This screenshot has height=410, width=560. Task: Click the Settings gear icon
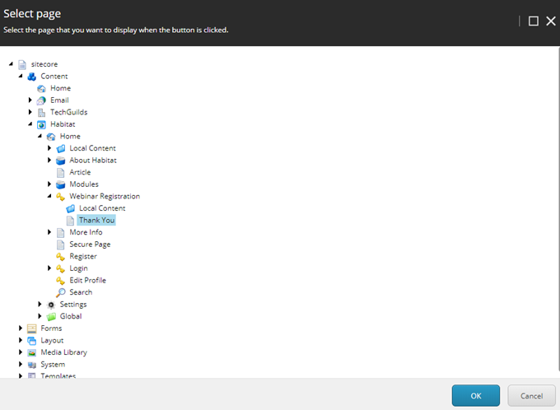pyautogui.click(x=51, y=305)
